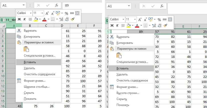The width and height of the screenshot is (207, 108).
Task: Choose "Высота строки..." from the context menu
Action: click(128, 93)
